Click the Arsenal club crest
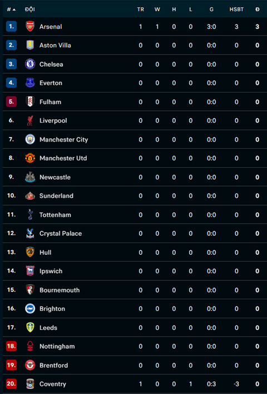267x394 pixels. point(30,26)
